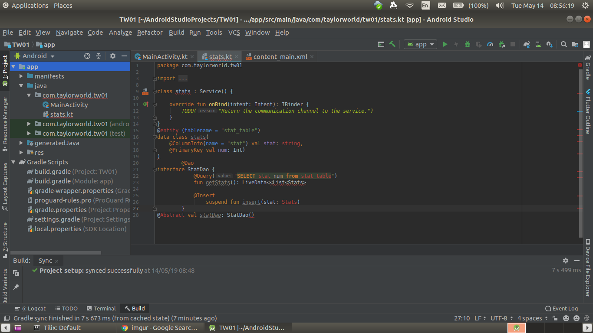The image size is (593, 333).
Task: Start debugging with the Debug bug icon
Action: click(468, 44)
